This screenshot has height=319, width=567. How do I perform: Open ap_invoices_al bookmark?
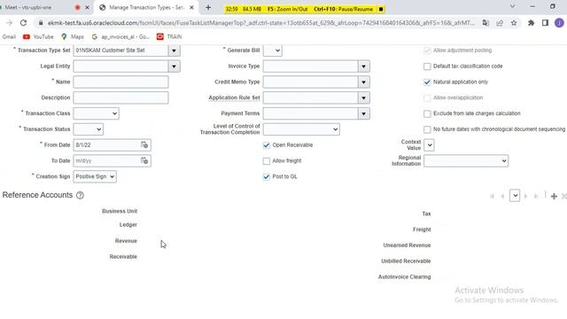pos(120,37)
